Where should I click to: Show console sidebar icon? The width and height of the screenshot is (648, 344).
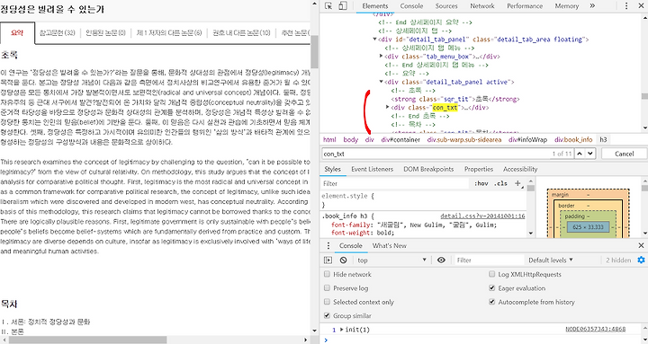328,260
